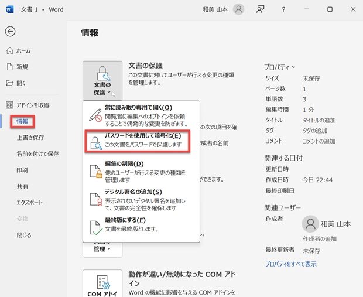Click プロパティをすべて表示 link

[290, 264]
